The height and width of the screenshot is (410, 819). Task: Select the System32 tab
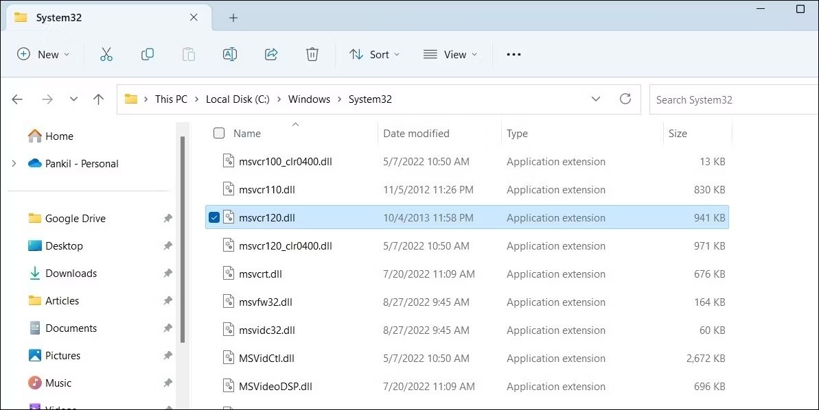[109, 17]
